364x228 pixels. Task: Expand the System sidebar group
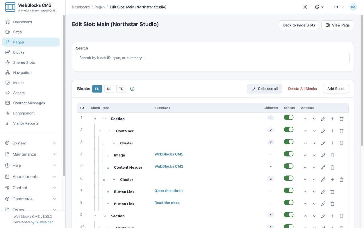point(31,143)
